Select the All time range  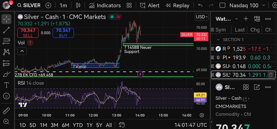pyautogui.click(x=109, y=125)
